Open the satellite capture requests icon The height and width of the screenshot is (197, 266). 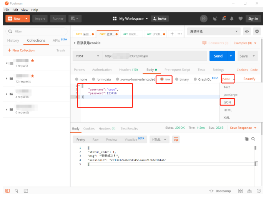pyautogui.click(x=215, y=19)
